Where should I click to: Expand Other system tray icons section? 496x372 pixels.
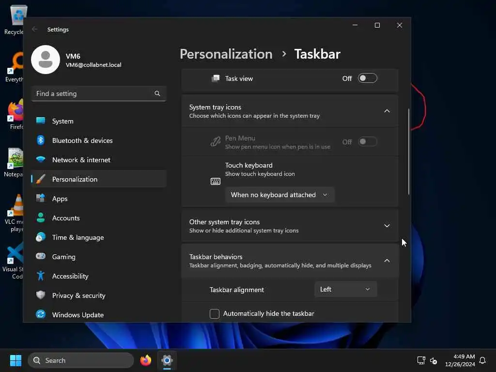pos(387,226)
